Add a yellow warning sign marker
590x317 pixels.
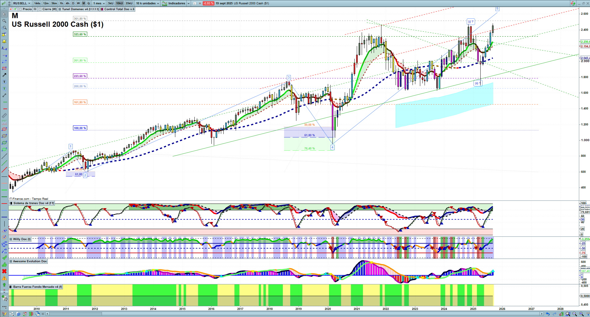click(x=4, y=278)
